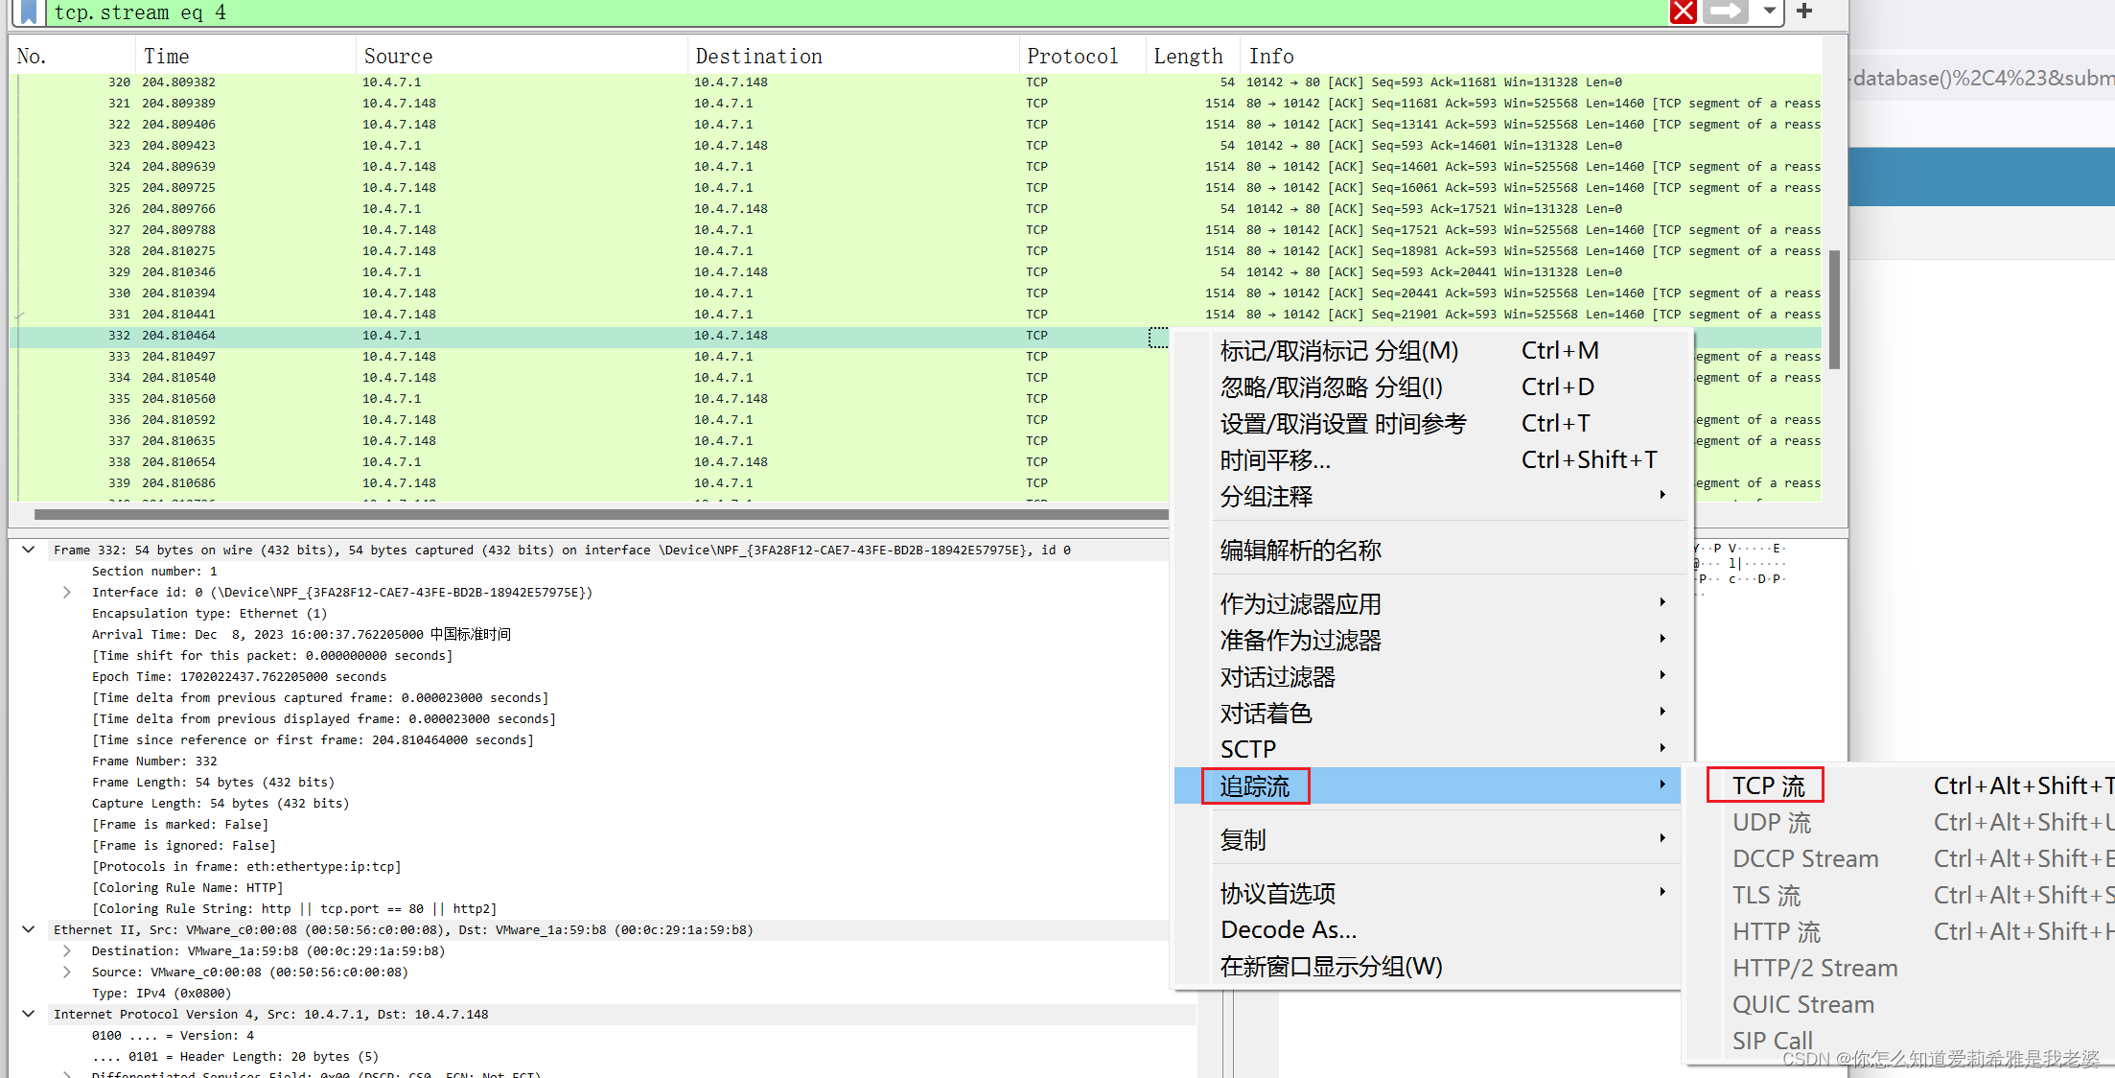The height and width of the screenshot is (1078, 2115).
Task: Add a filter button with plus icon
Action: click(x=1804, y=12)
